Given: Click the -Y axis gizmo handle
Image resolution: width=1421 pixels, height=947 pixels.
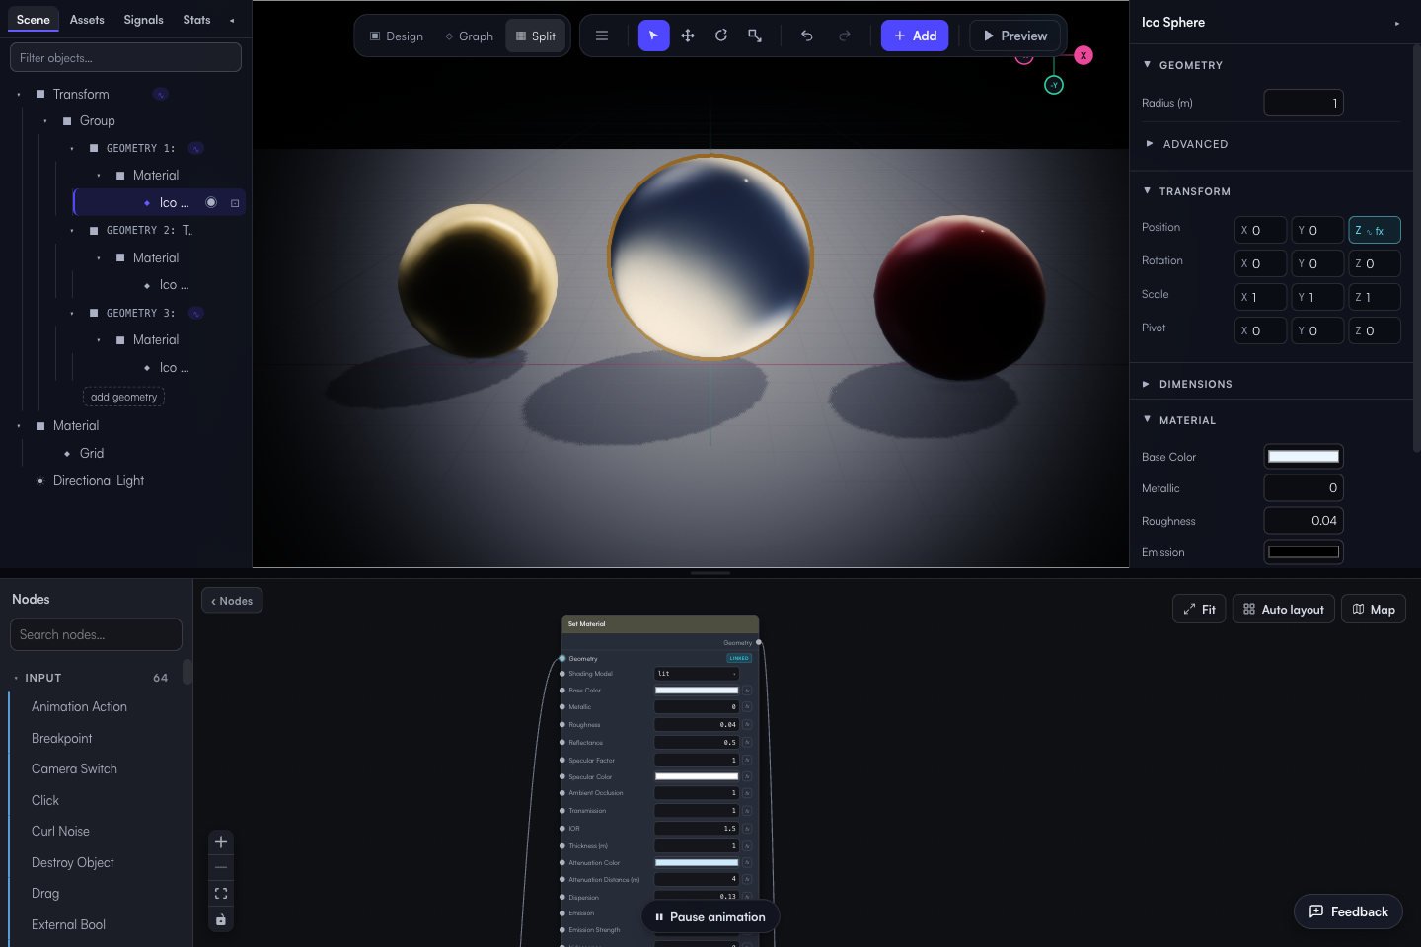Looking at the screenshot, I should tap(1054, 85).
